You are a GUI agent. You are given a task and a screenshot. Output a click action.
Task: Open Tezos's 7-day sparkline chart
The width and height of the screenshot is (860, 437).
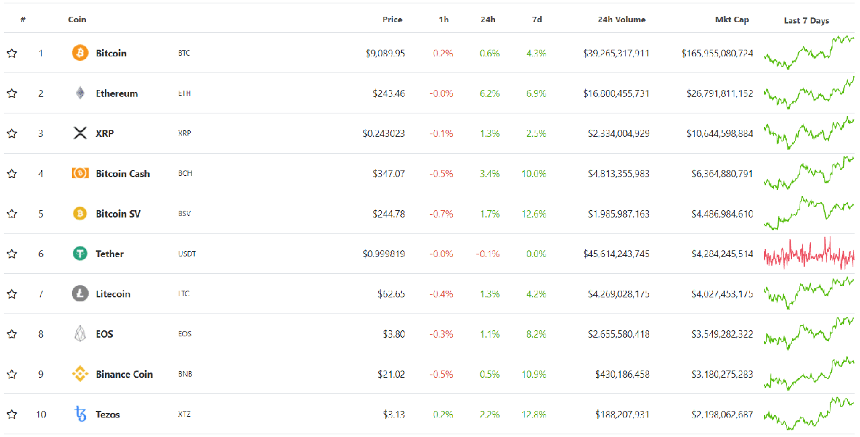(809, 414)
